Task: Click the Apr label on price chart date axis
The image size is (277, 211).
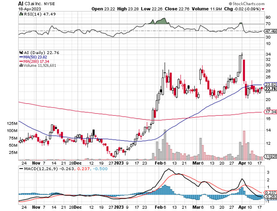Action: [x=242, y=163]
